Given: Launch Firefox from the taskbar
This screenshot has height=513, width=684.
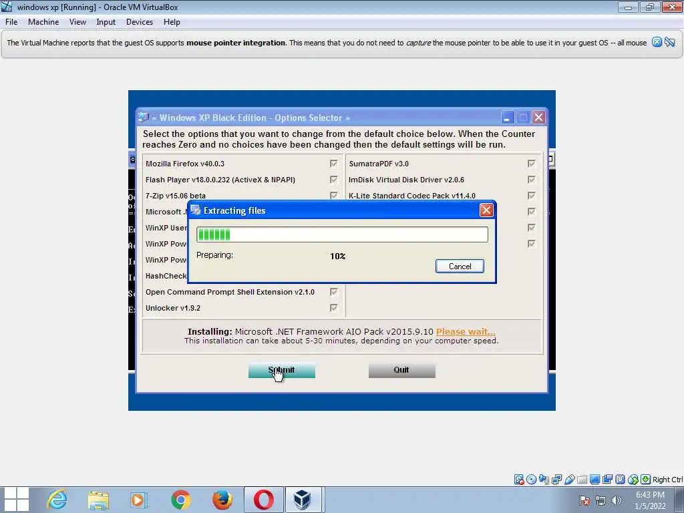Looking at the screenshot, I should coord(222,500).
